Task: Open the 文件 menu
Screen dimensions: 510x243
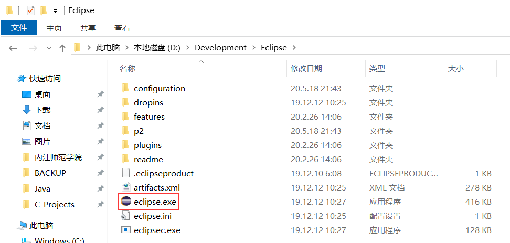Action: click(x=19, y=28)
